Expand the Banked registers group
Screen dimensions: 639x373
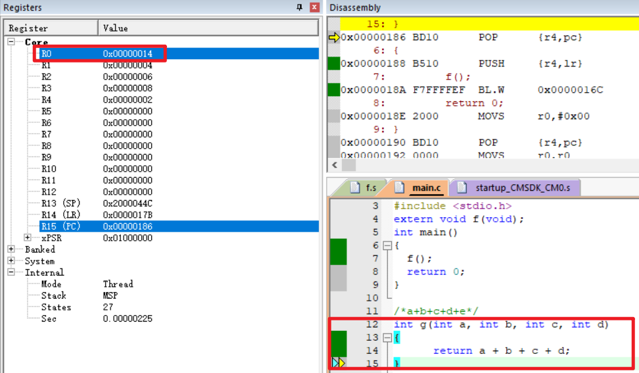[11, 249]
